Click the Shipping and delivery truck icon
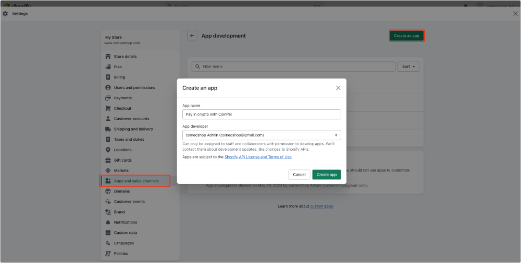Viewport: 521px width, 263px height. tap(108, 129)
